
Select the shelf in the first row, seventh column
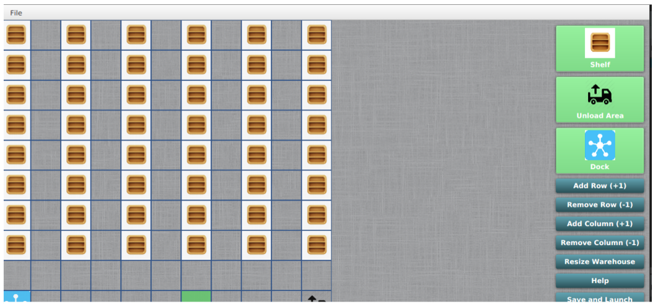196,35
